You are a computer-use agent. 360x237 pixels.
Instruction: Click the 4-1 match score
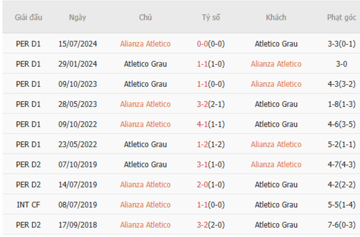[203, 124]
